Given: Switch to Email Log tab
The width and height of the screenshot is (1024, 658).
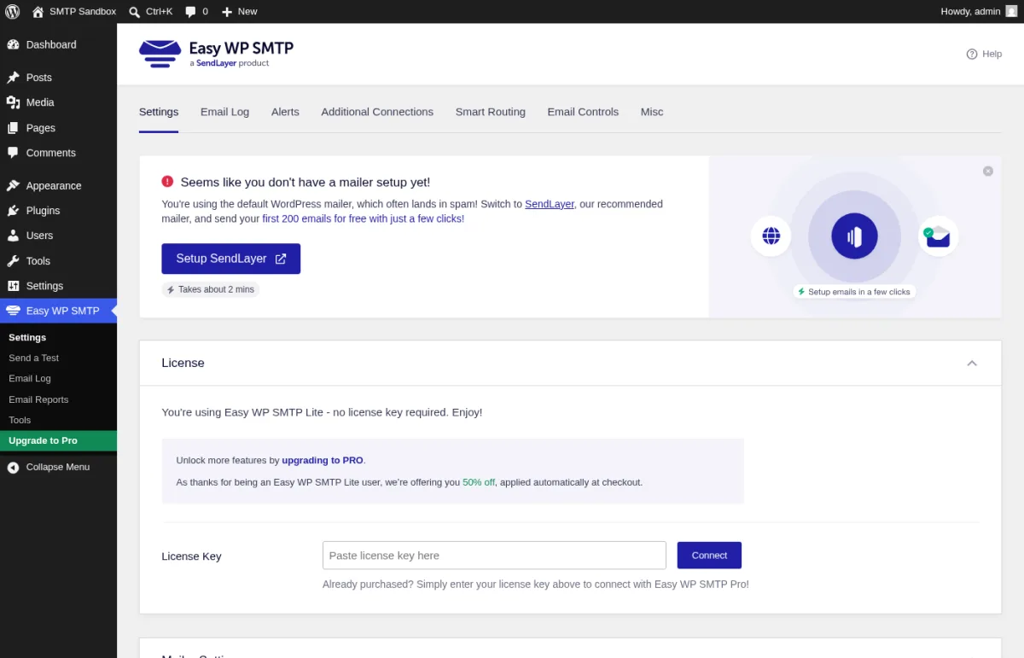Looking at the screenshot, I should click(224, 112).
